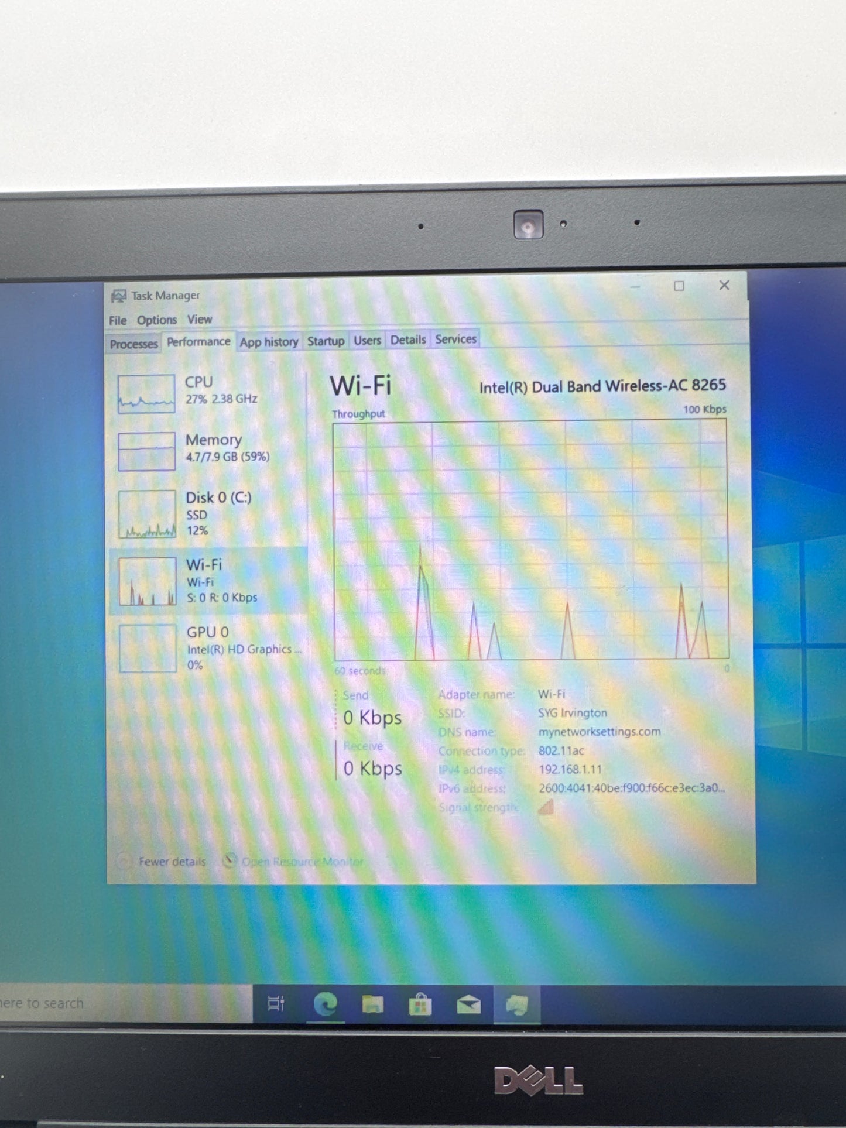This screenshot has height=1128, width=846.
Task: Open Microsoft Store from the taskbar
Action: tap(420, 1005)
